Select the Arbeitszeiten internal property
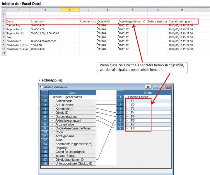The image size is (210, 175). pyautogui.click(x=64, y=105)
